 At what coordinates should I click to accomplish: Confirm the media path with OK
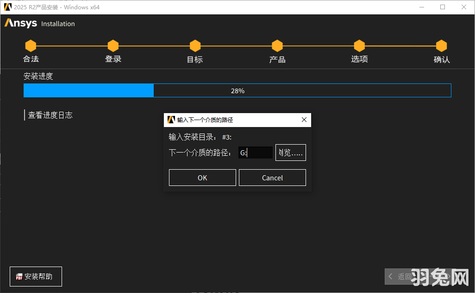[202, 177]
